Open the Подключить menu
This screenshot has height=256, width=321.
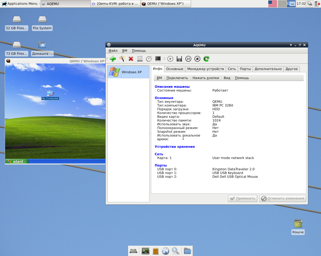click(177, 78)
